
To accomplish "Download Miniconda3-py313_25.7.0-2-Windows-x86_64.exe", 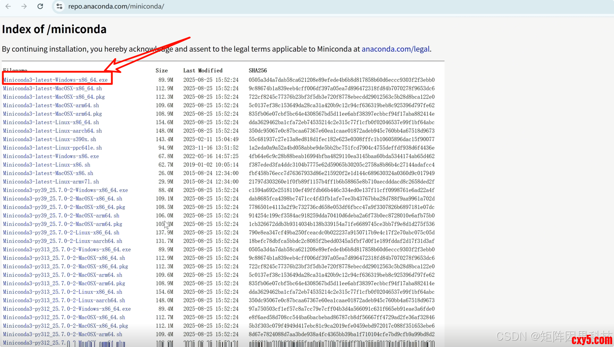I will [67, 250].
